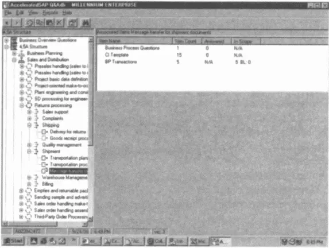
Task: Open the View menu
Action: pos(33,13)
